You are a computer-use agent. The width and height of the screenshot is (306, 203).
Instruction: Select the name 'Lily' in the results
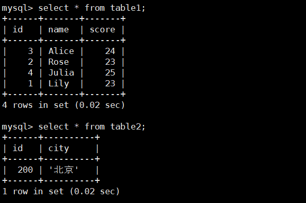59,84
